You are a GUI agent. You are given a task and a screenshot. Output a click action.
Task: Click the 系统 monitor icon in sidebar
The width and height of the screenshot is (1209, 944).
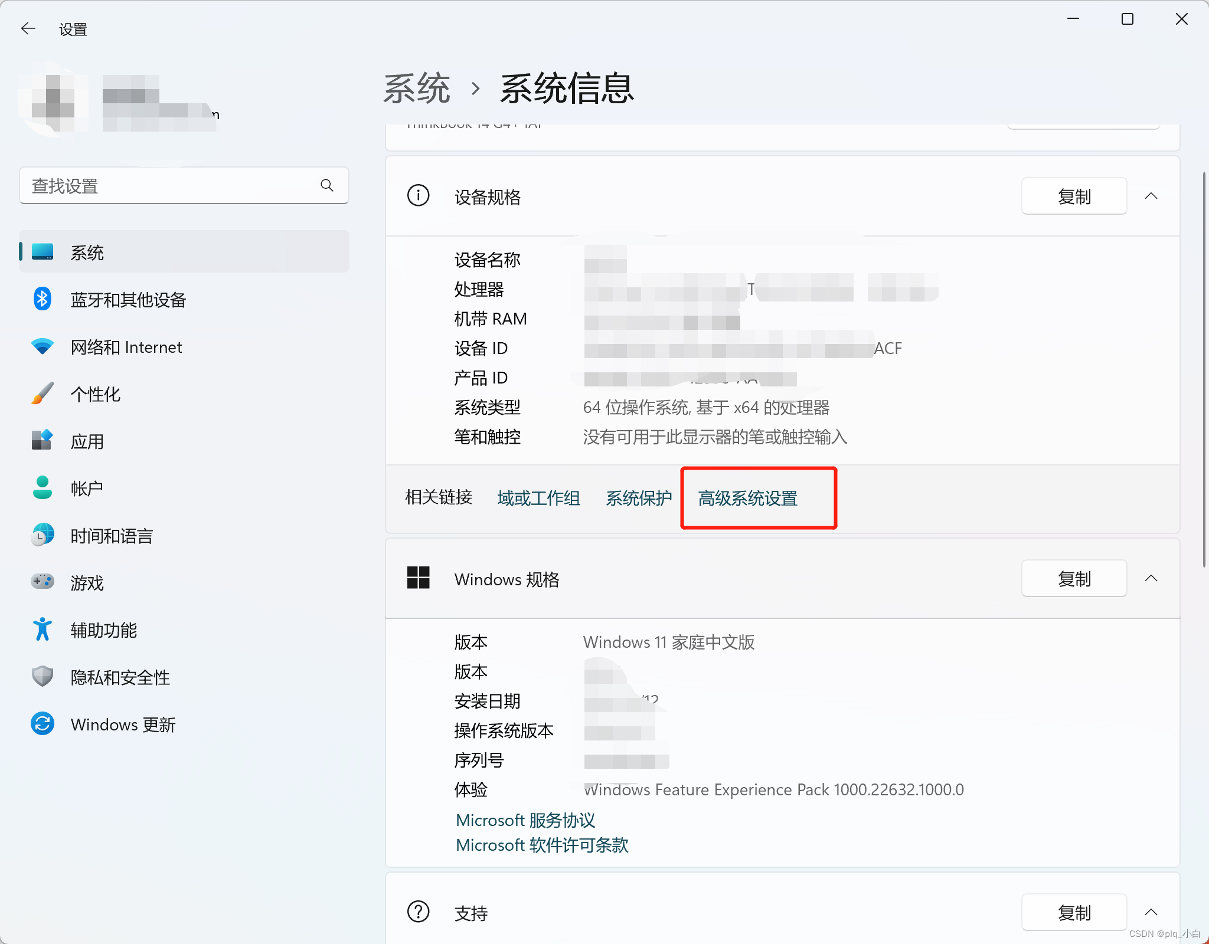coord(43,252)
